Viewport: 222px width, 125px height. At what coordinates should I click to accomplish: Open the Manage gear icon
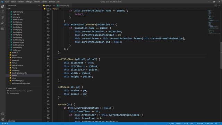(x=3, y=119)
